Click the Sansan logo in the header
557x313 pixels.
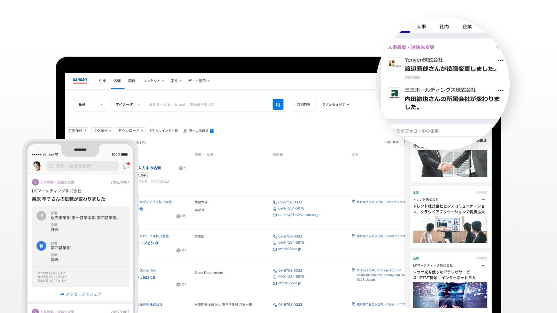tap(80, 80)
